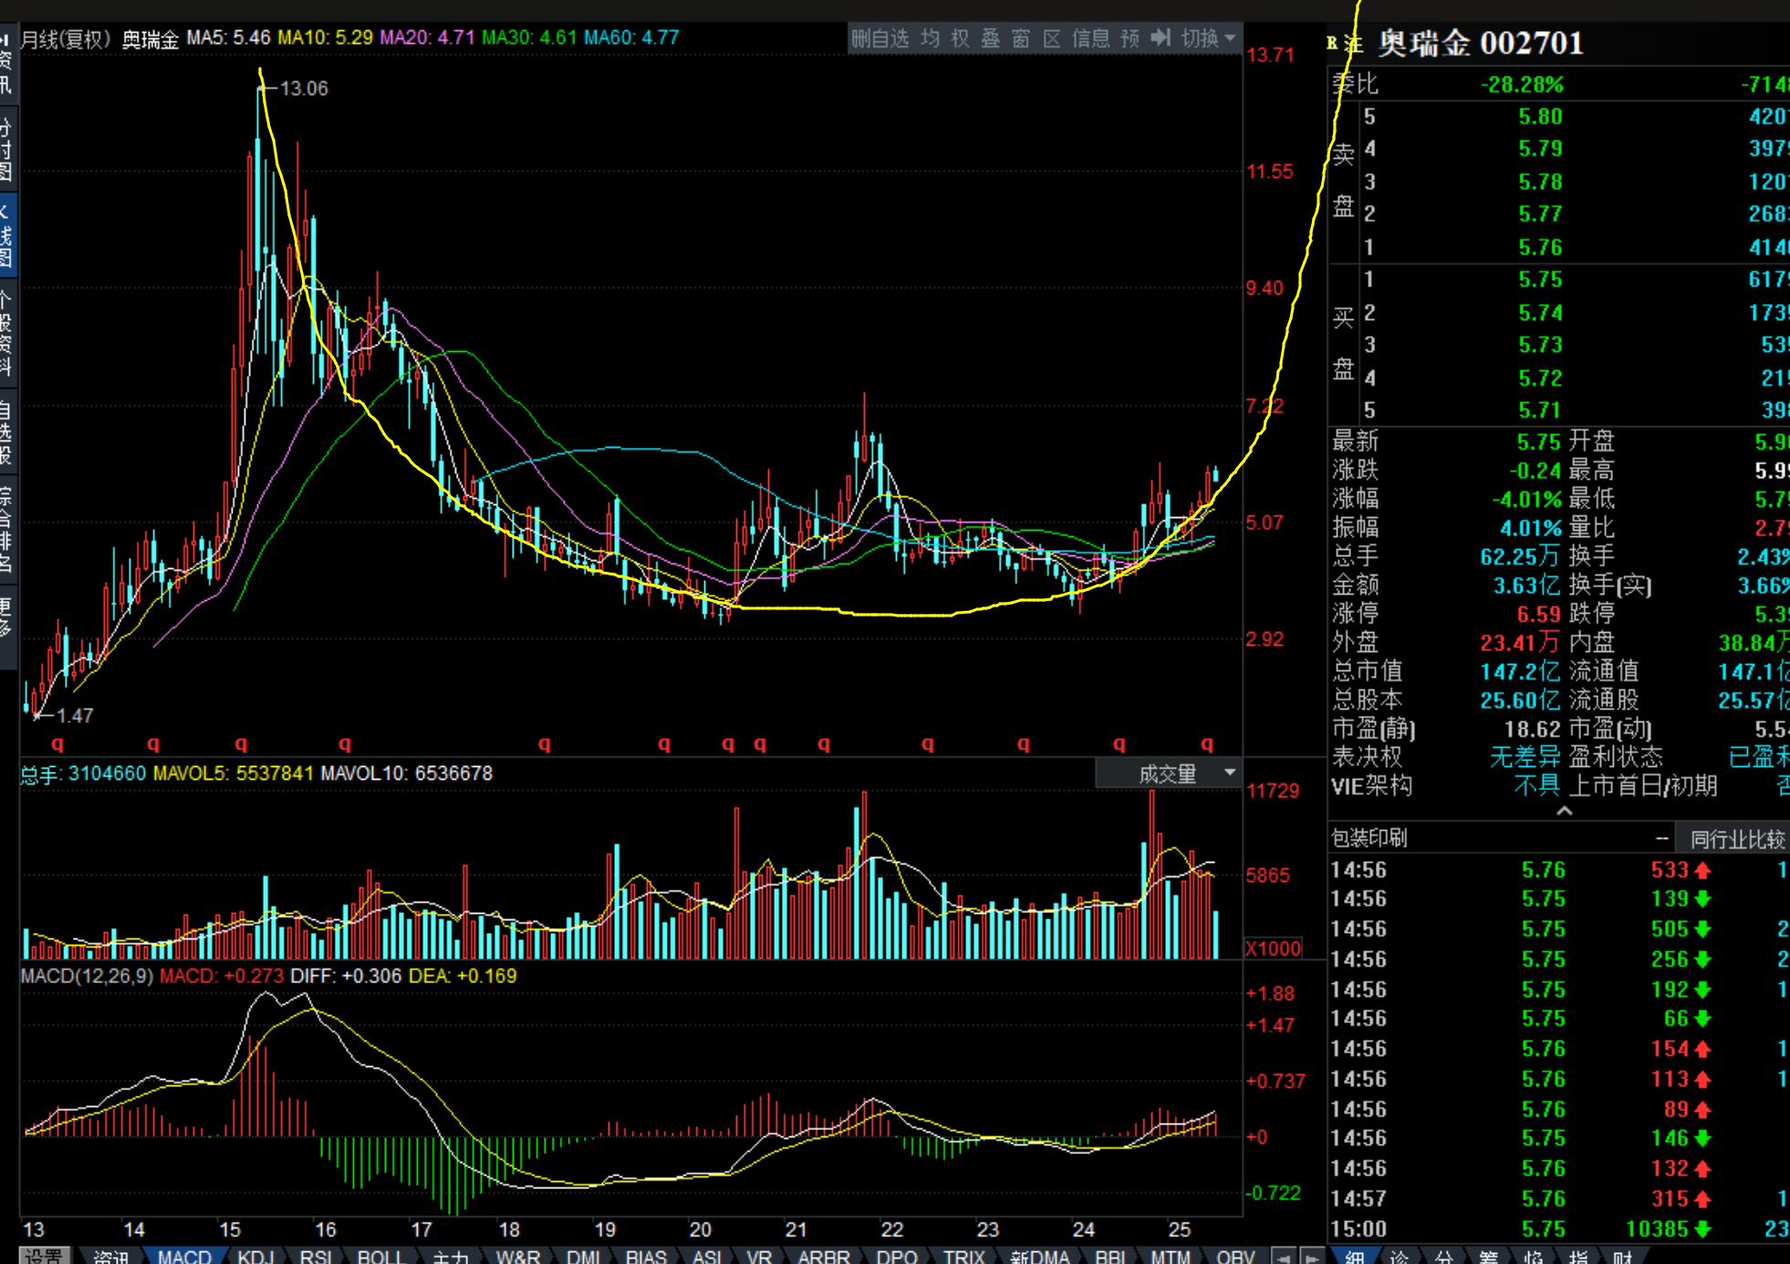Image resolution: width=1790 pixels, height=1264 pixels.
Task: Open the 分 tab in right panel
Action: pyautogui.click(x=1444, y=1257)
